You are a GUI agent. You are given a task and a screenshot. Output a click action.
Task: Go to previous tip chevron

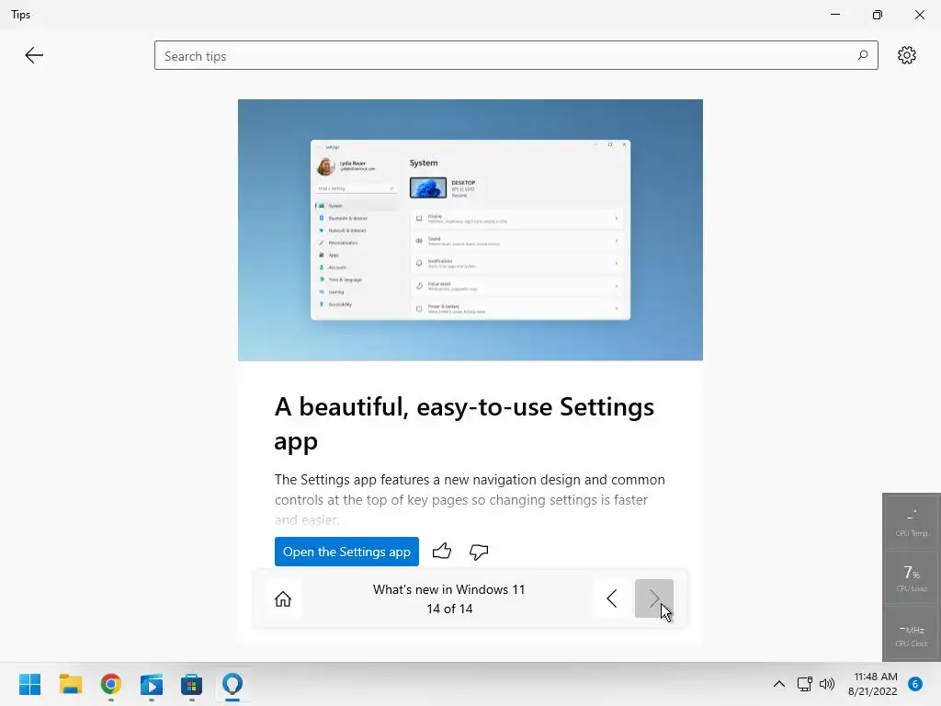click(x=611, y=598)
